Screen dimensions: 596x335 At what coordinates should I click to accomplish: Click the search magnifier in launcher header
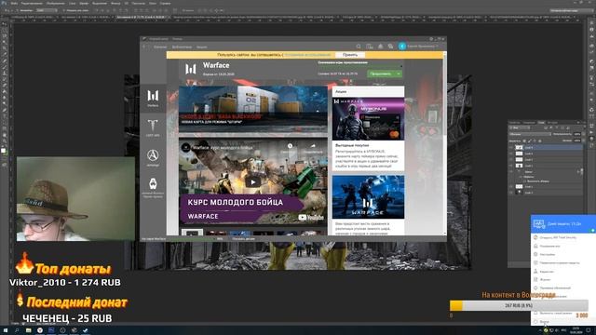359,47
